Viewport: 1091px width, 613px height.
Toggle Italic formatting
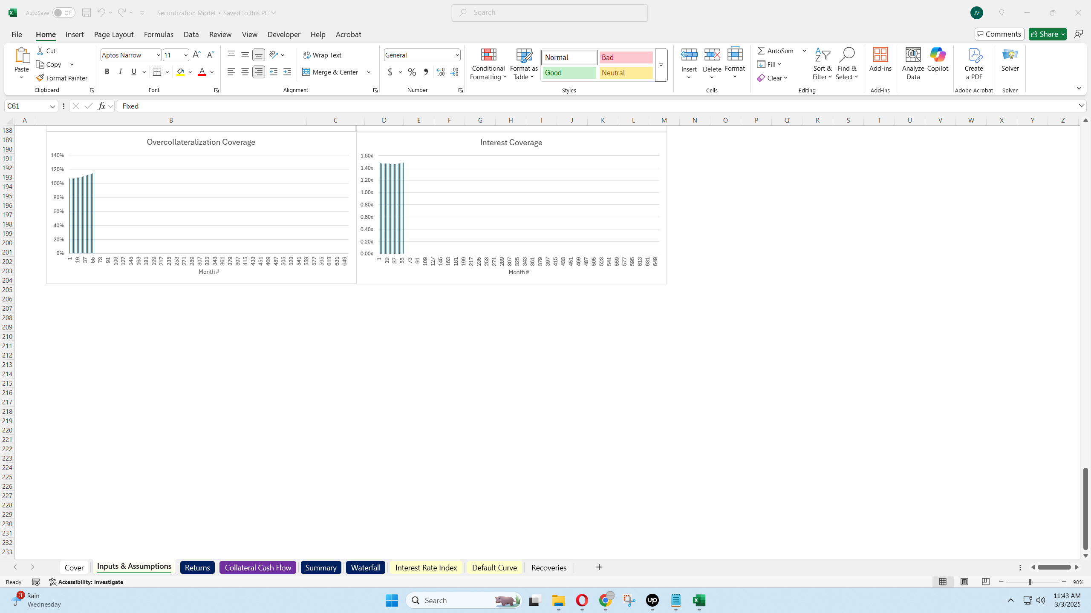pyautogui.click(x=121, y=72)
